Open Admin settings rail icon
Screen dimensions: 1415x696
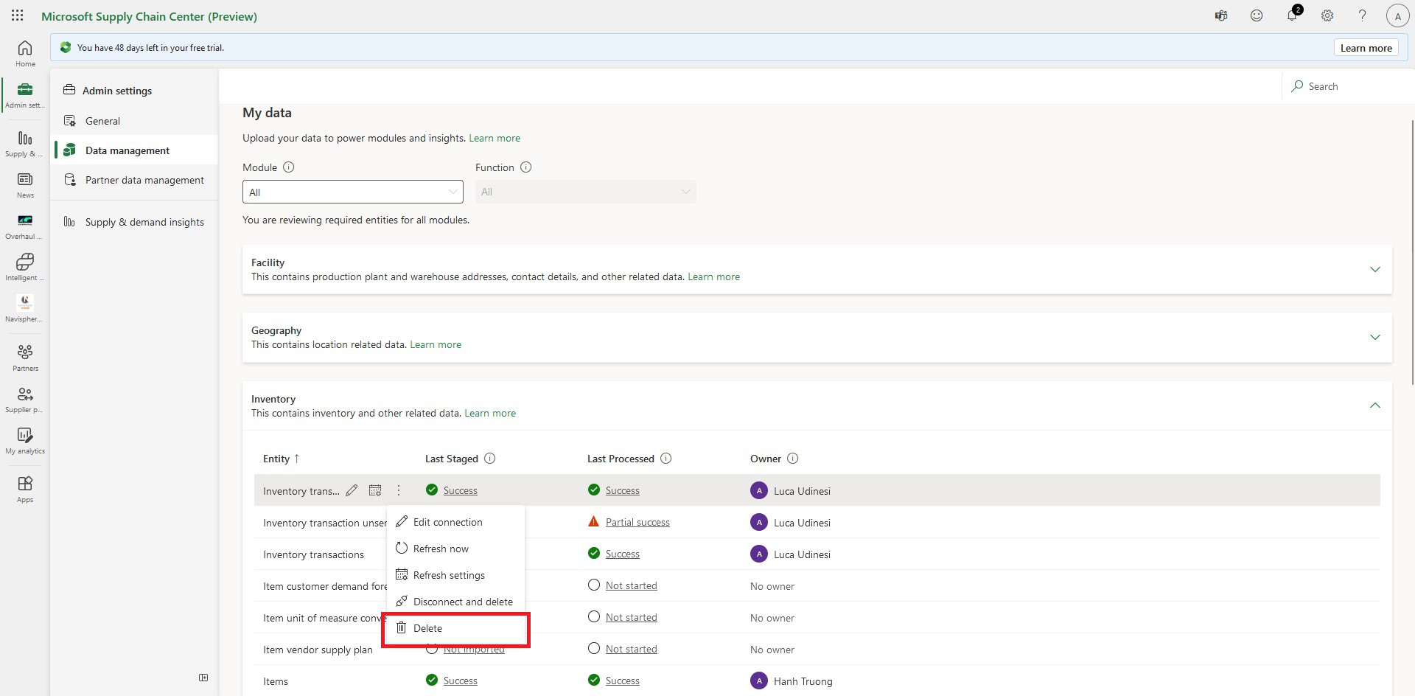(25, 95)
